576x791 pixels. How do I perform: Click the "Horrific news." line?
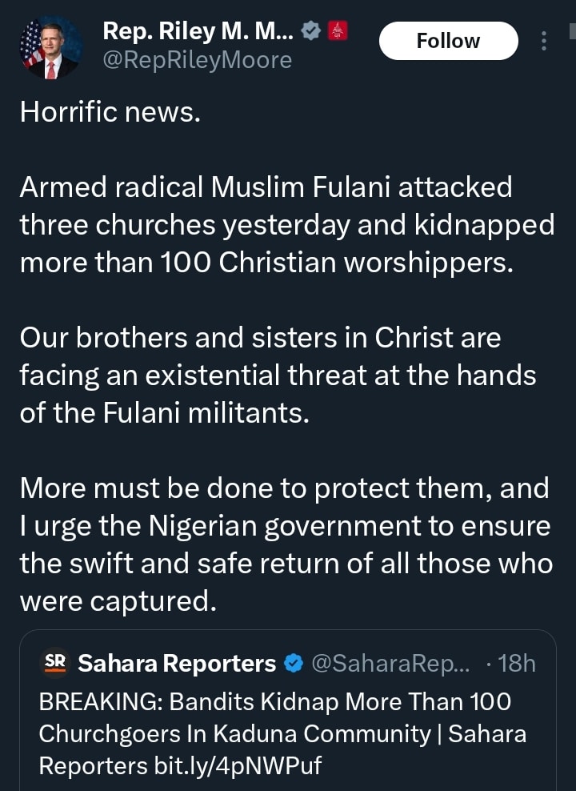point(110,111)
